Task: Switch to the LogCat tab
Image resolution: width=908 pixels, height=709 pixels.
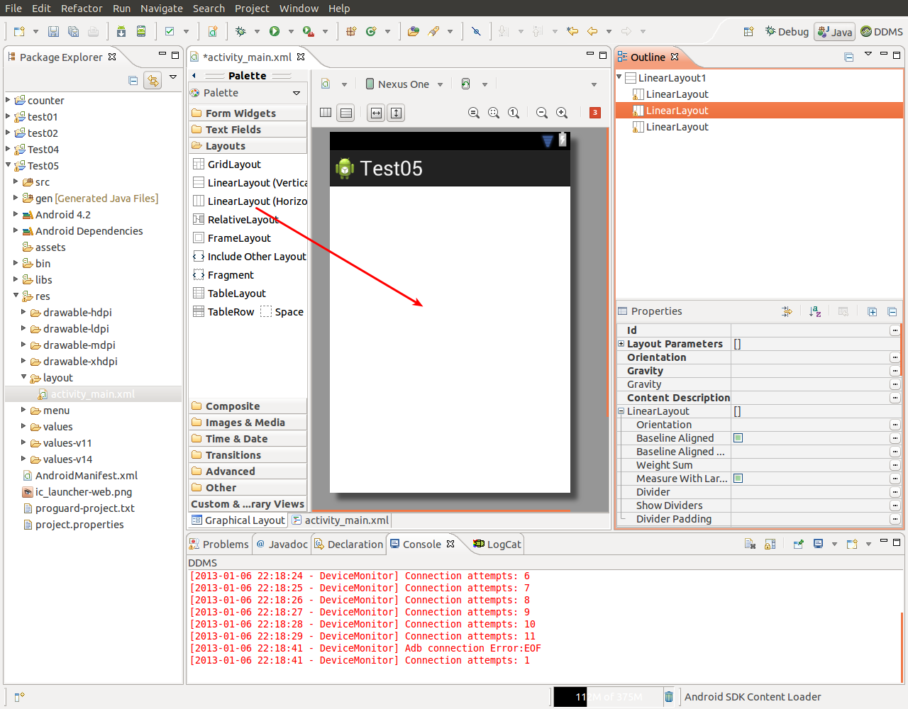Action: click(x=497, y=545)
